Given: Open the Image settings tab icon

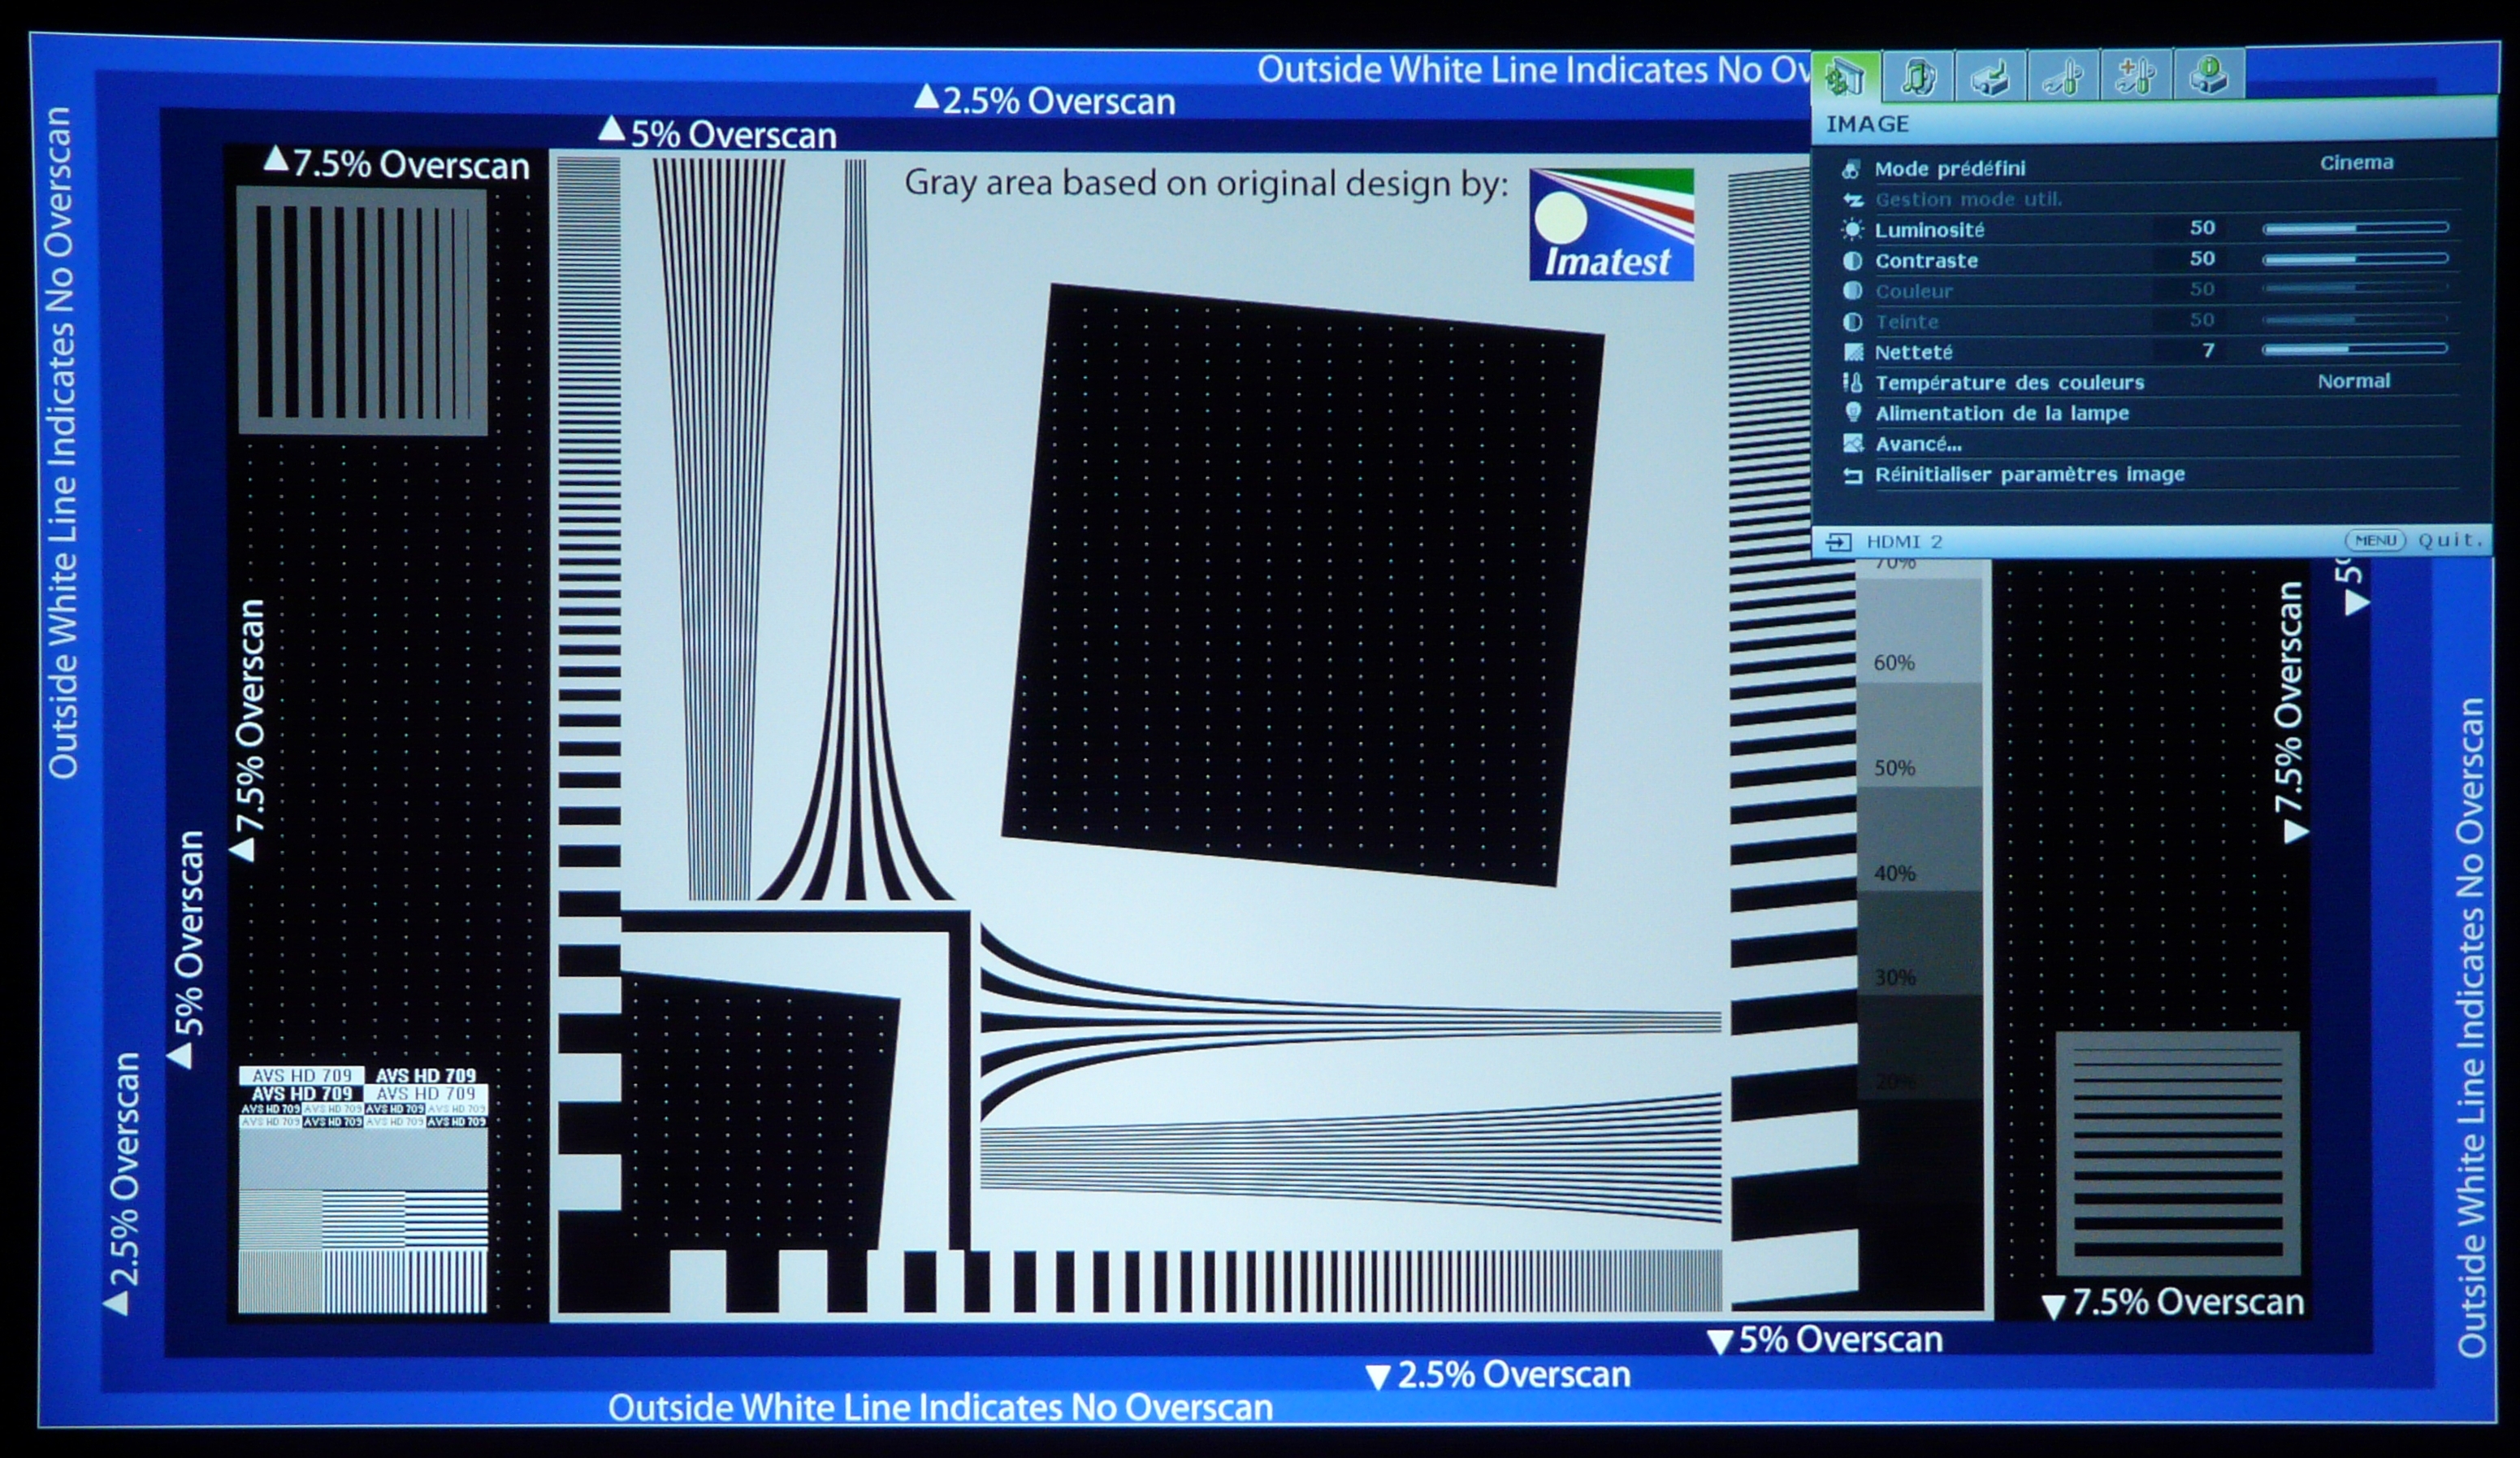Looking at the screenshot, I should [1845, 76].
